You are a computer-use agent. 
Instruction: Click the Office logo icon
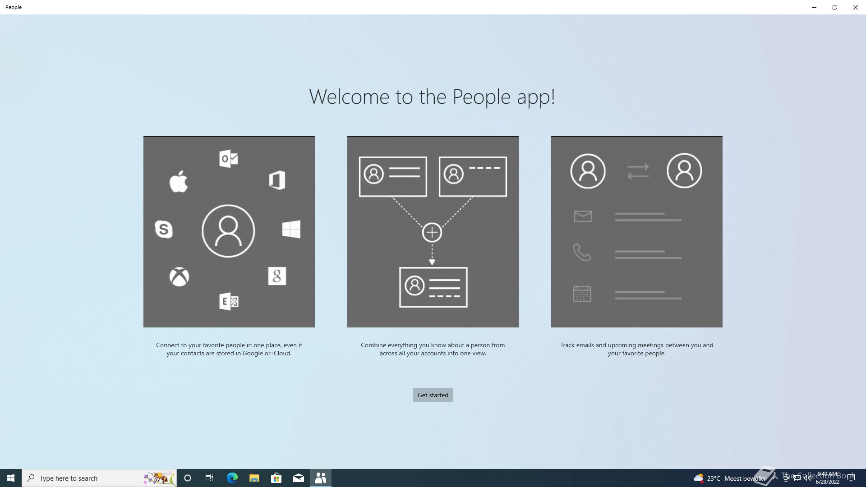point(277,180)
